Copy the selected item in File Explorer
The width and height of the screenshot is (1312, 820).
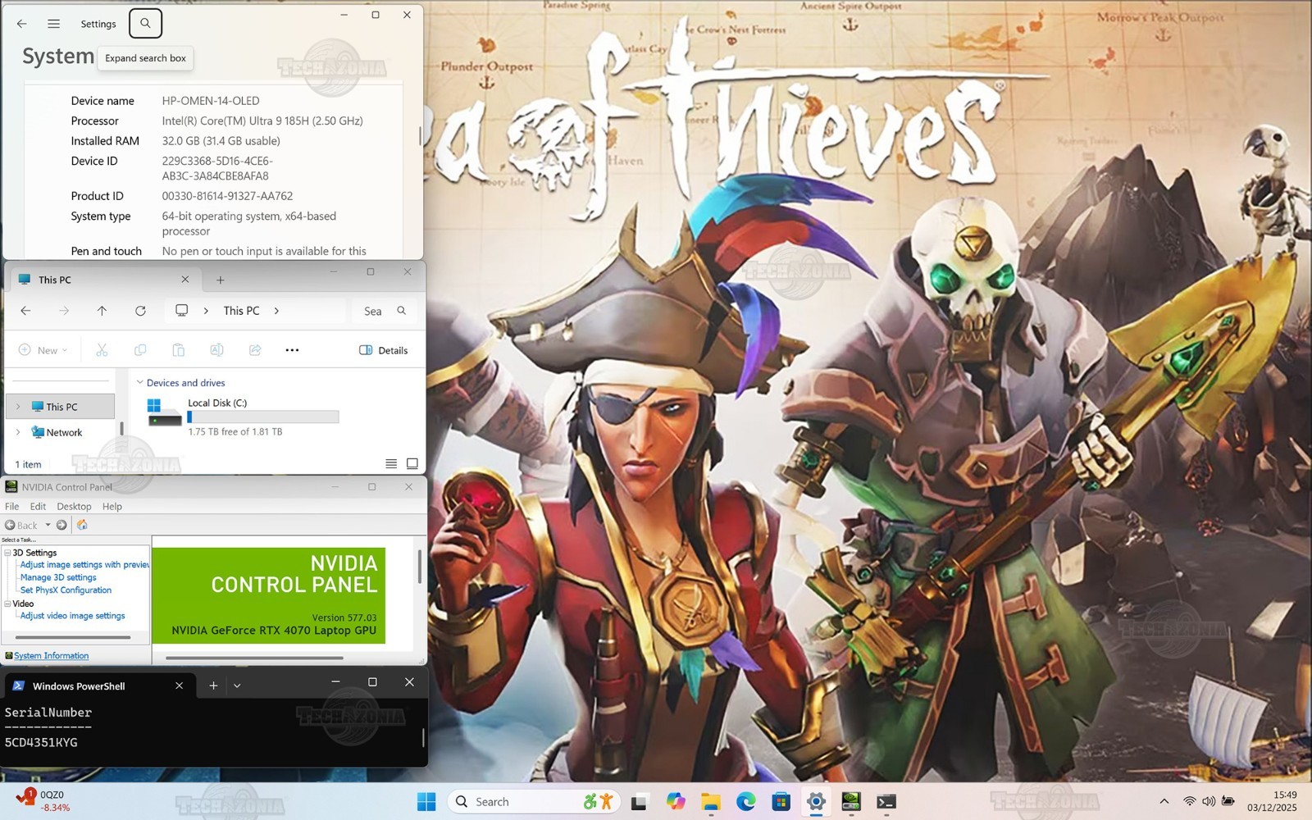[x=140, y=350]
